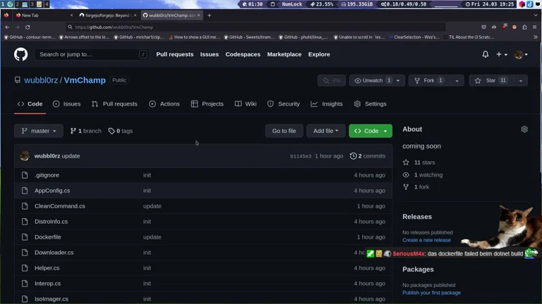This screenshot has width=542, height=304.
Task: Open the .gitignore file
Action: click(47, 175)
